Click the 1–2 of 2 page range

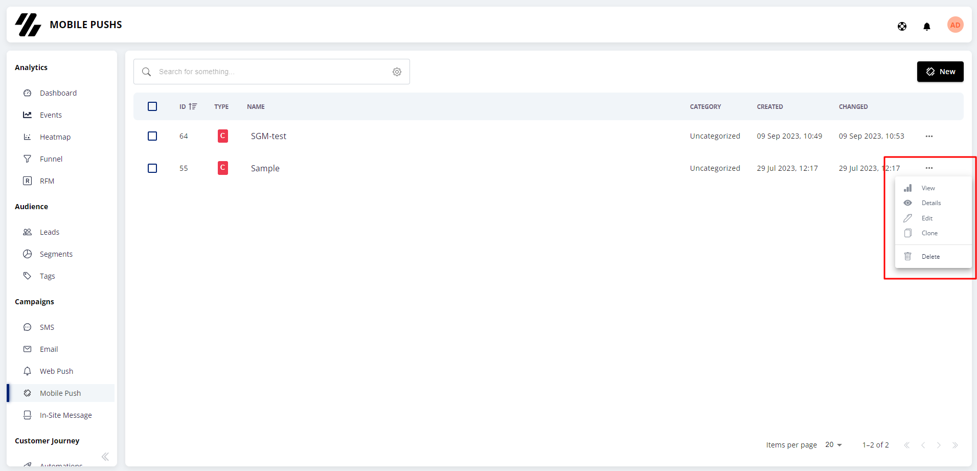pyautogui.click(x=875, y=445)
